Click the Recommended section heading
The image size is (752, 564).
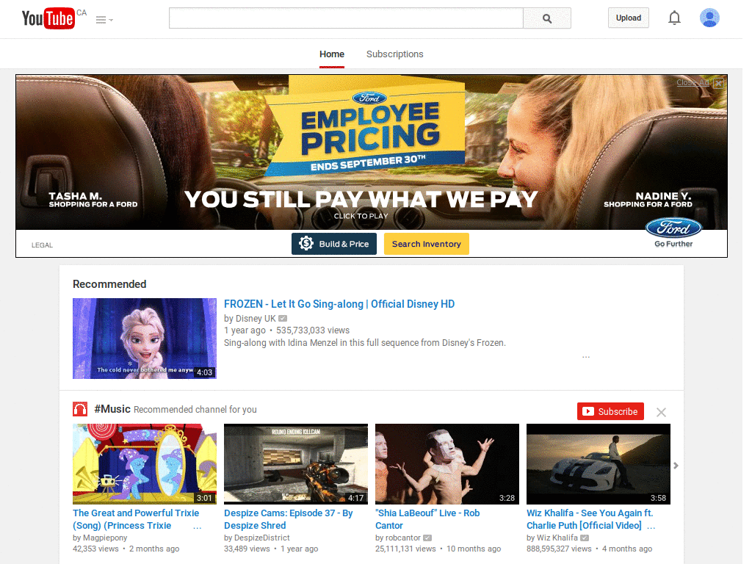[x=109, y=284]
